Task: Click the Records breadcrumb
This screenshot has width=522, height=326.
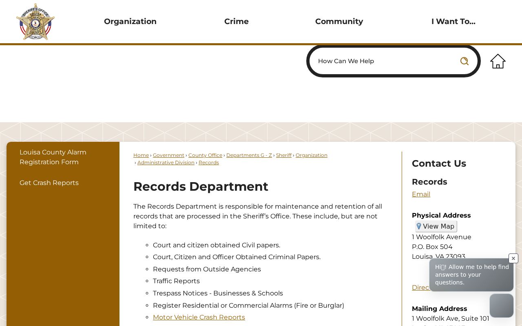Action: point(209,163)
